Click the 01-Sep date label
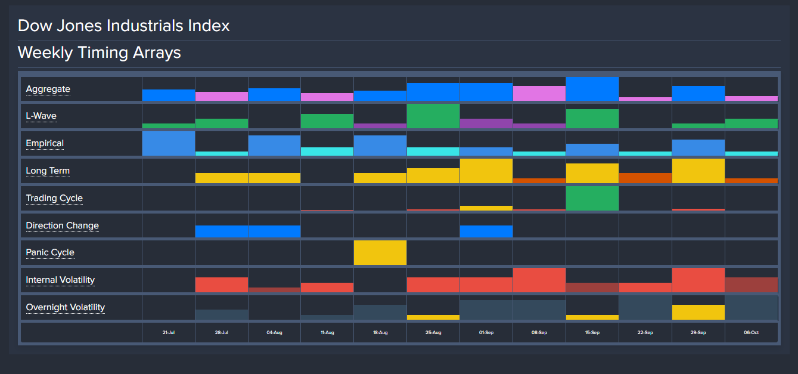Viewport: 798px width, 374px height. pyautogui.click(x=486, y=332)
